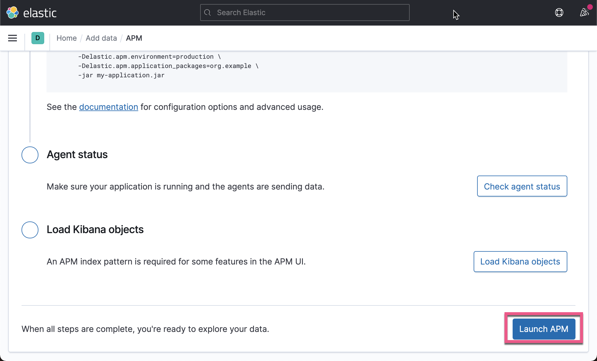Screen dimensions: 597x361
Task: Open the documentation link
Action: [x=109, y=107]
